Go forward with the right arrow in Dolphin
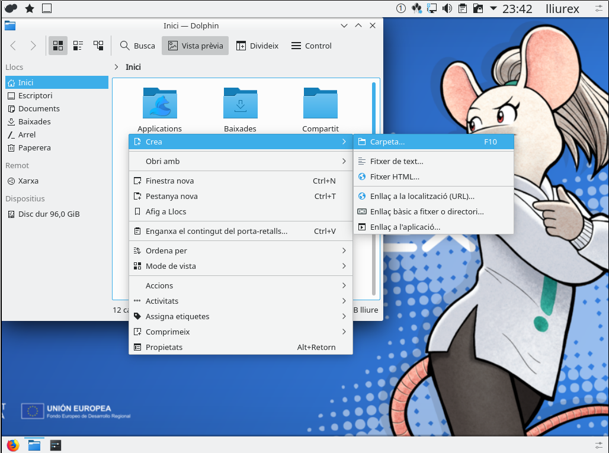The width and height of the screenshot is (609, 453). click(x=33, y=46)
